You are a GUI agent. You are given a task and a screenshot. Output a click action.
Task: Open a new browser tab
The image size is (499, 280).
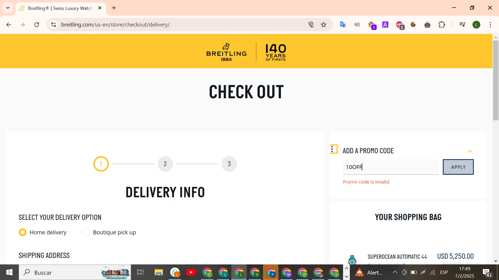click(114, 8)
